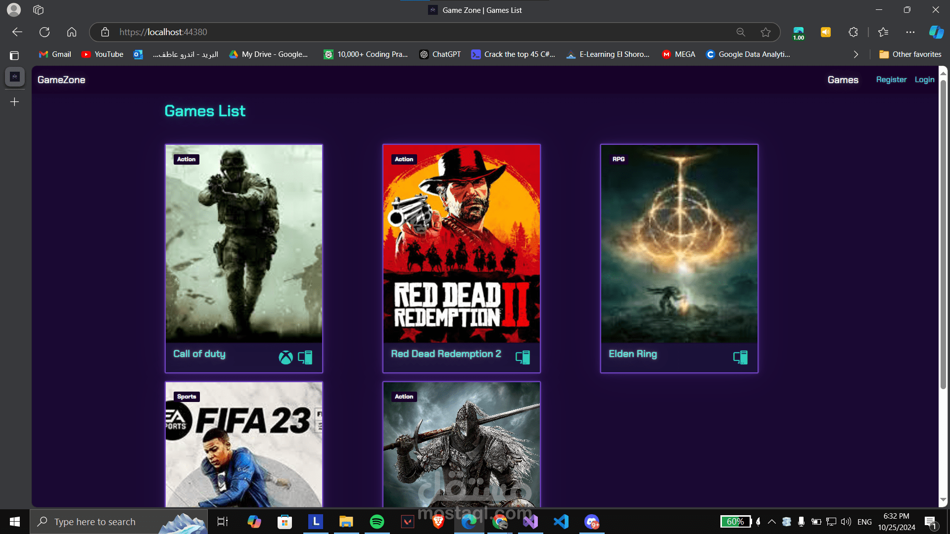Open Spotify from the taskbar
The height and width of the screenshot is (534, 950).
[377, 522]
